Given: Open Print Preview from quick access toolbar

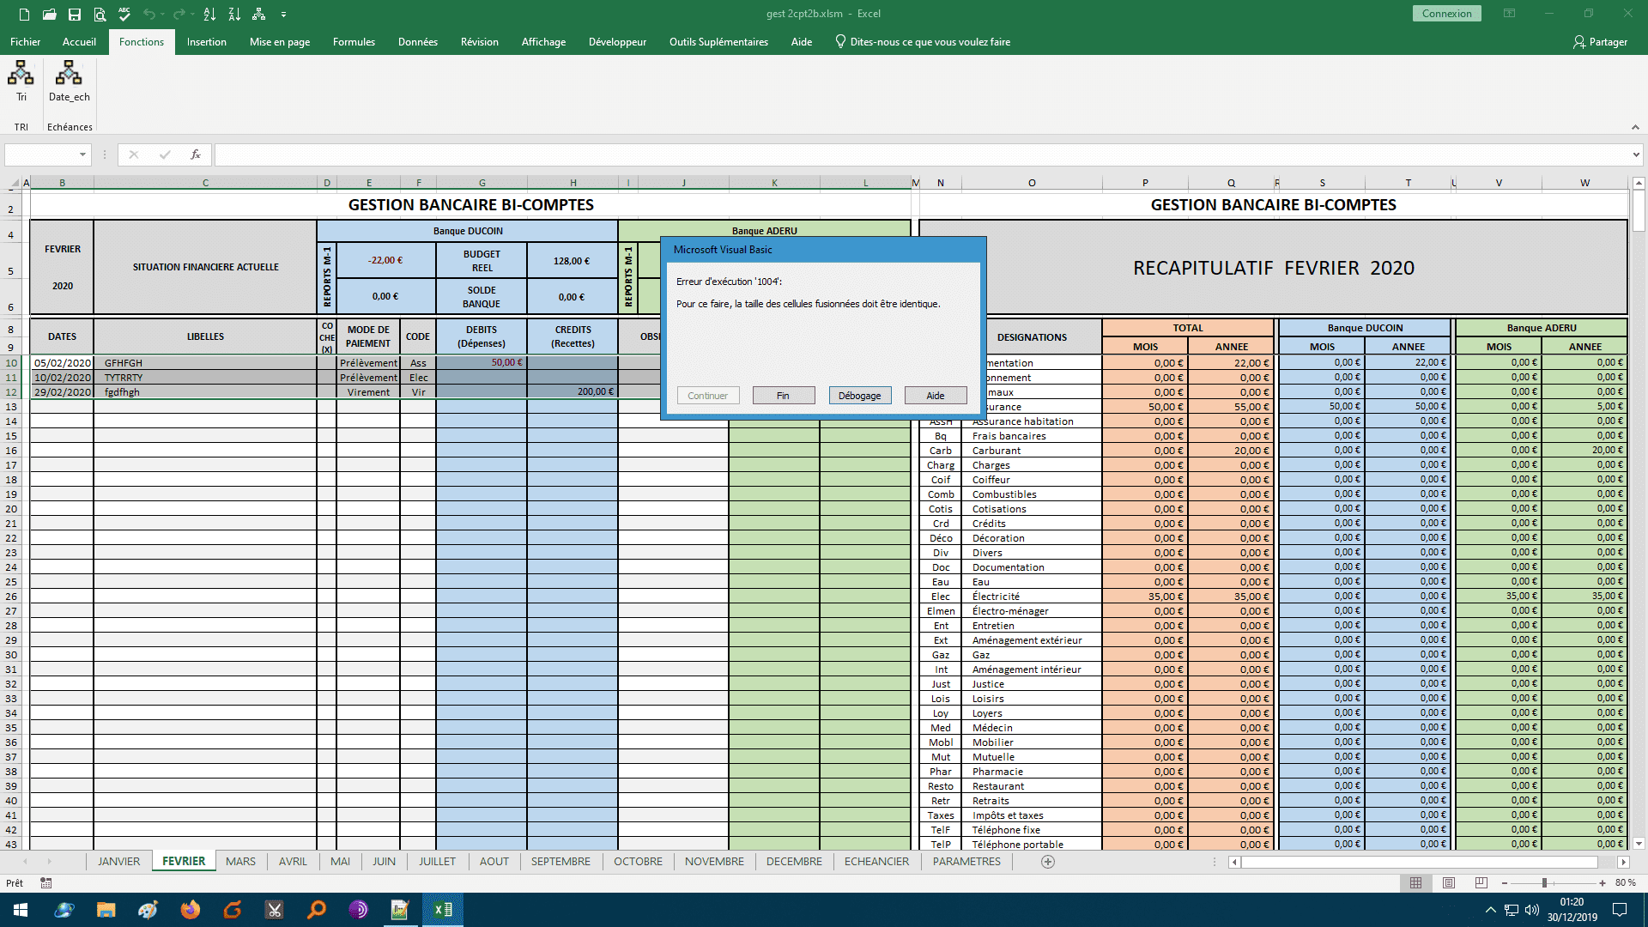Looking at the screenshot, I should click(100, 15).
